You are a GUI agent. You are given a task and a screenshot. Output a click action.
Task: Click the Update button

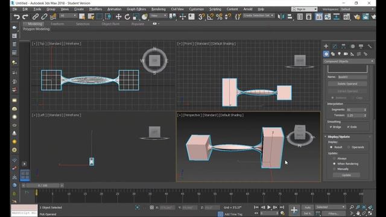pos(346,175)
